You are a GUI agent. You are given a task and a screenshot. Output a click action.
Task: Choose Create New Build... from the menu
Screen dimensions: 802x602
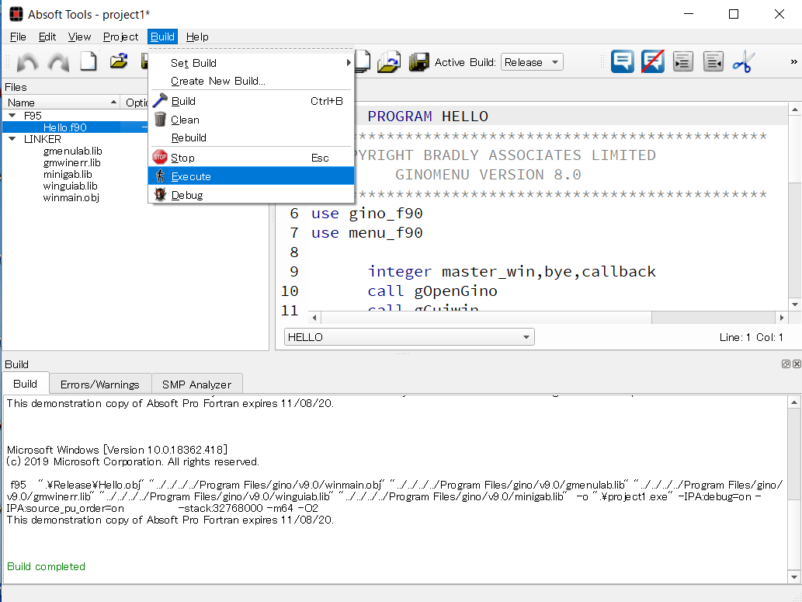tap(251, 81)
